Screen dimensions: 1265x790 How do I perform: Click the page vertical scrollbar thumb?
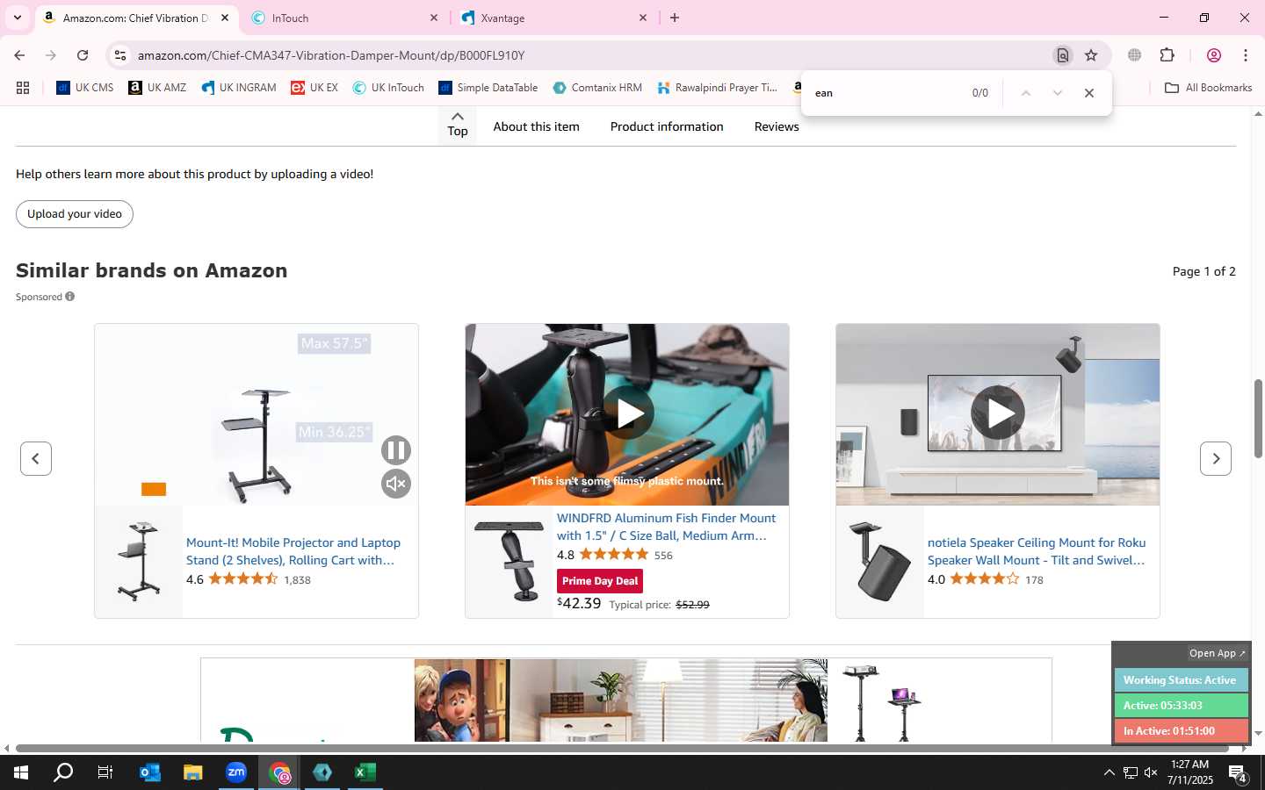tap(1258, 419)
